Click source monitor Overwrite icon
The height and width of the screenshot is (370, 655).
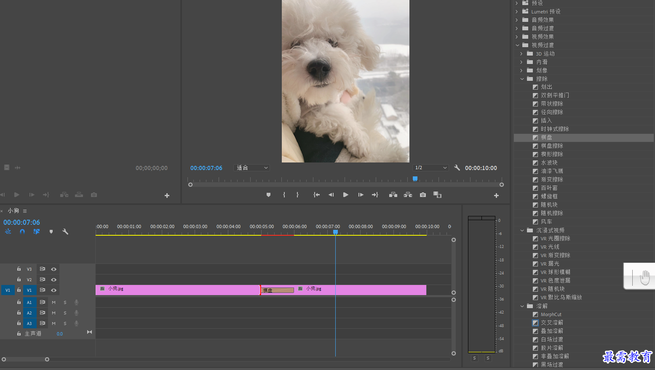pos(79,195)
